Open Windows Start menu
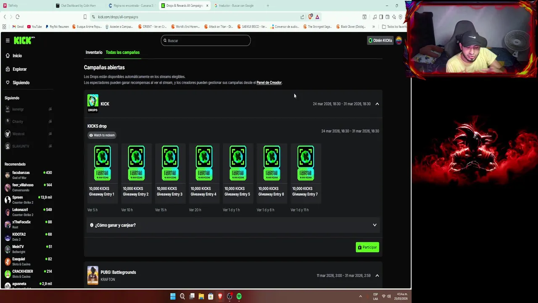 [173, 296]
